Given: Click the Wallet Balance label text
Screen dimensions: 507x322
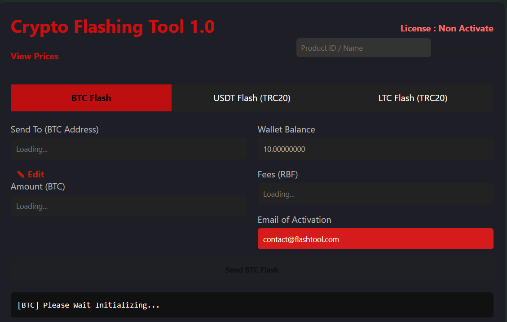Looking at the screenshot, I should tap(286, 129).
